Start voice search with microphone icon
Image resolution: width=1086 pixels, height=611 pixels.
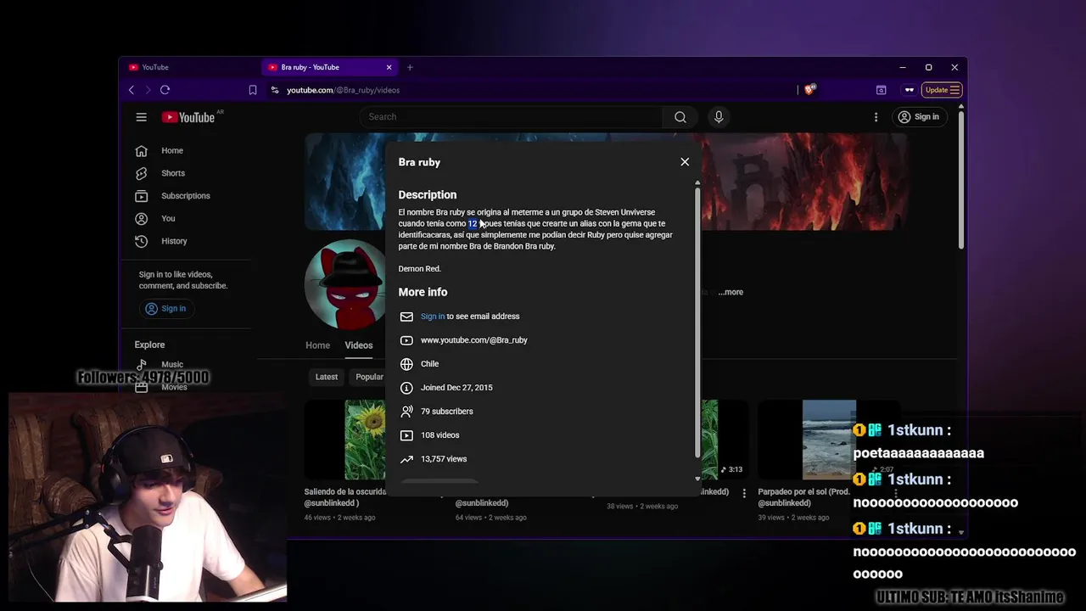(x=719, y=117)
